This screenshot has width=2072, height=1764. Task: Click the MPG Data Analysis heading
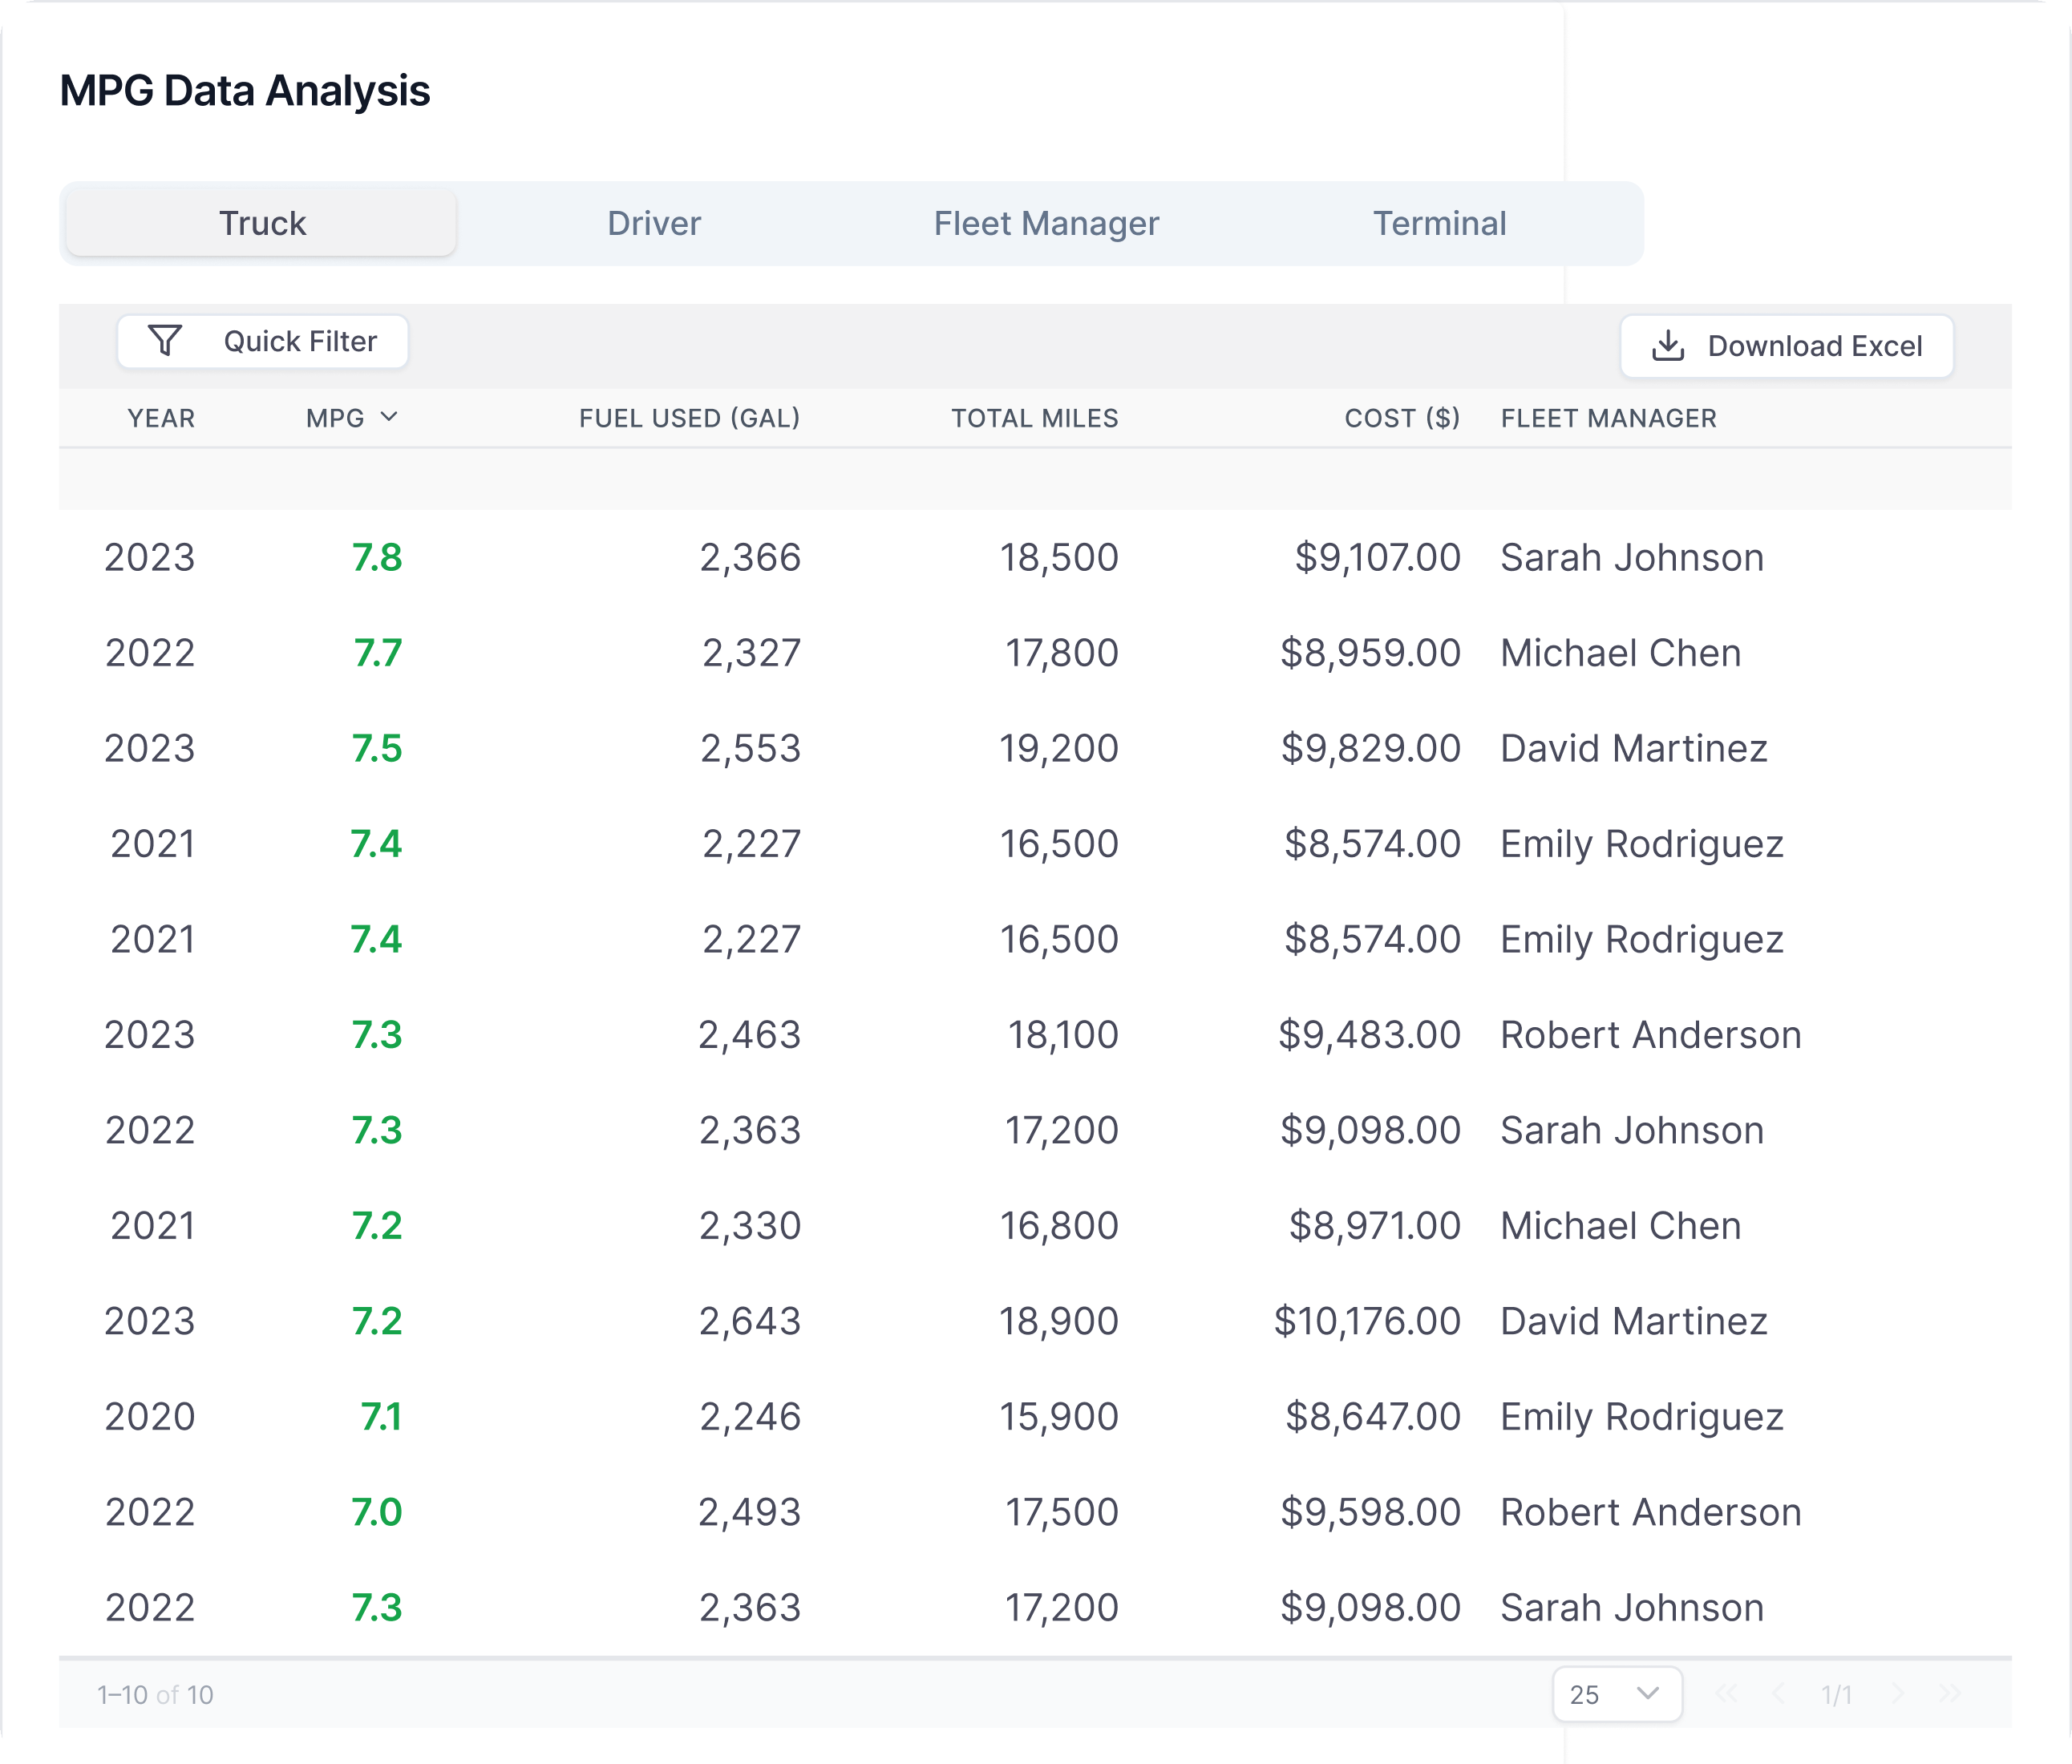245,91
